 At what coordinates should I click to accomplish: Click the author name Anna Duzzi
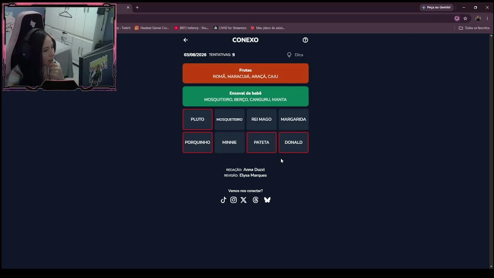[254, 170]
